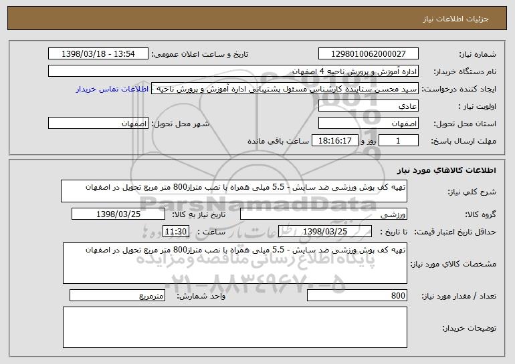Viewport: 515px width, 364px height.
Task: Click the label ساعت beside the time field
Action: coord(211,232)
